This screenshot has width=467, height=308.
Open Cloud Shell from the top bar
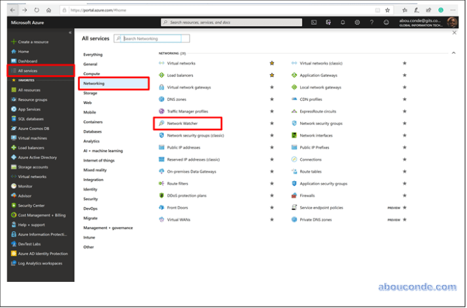tap(314, 22)
